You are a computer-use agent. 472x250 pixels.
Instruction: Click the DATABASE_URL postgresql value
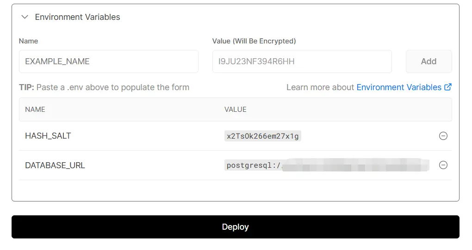point(327,165)
